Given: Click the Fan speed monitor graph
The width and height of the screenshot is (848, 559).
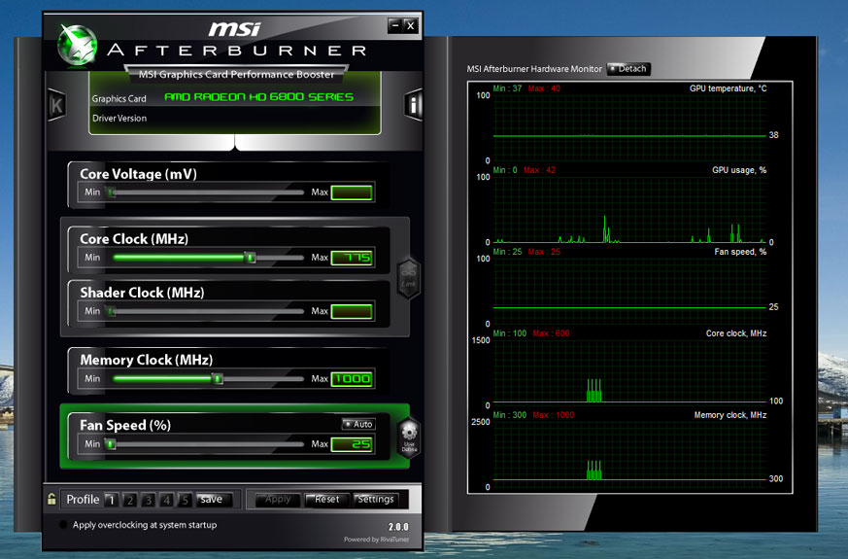Looking at the screenshot, I should [629, 292].
